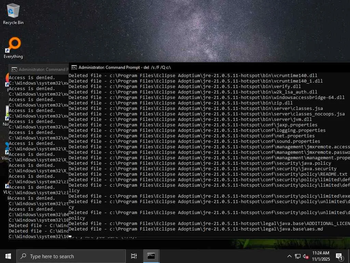Click the line ending with classes_nocoops.jsa

207,114
